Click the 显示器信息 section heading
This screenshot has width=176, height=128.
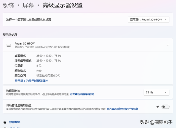[x=10, y=35]
